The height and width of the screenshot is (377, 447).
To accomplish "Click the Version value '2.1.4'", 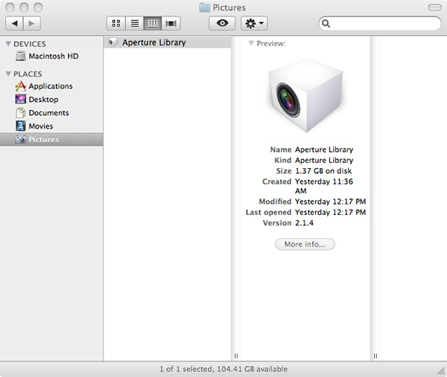I will (304, 223).
